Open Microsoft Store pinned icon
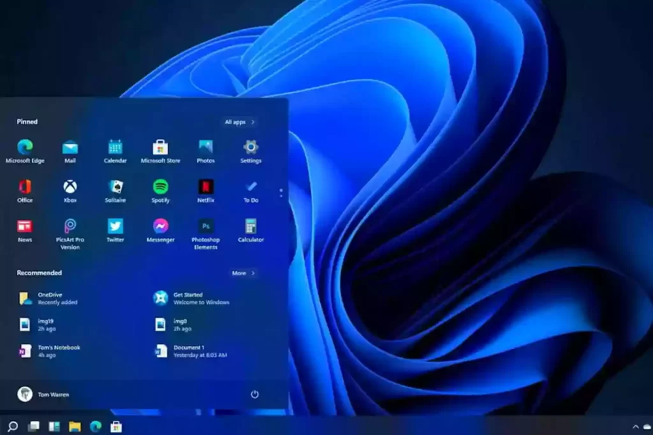Viewport: 653px width, 435px height. coord(160,152)
